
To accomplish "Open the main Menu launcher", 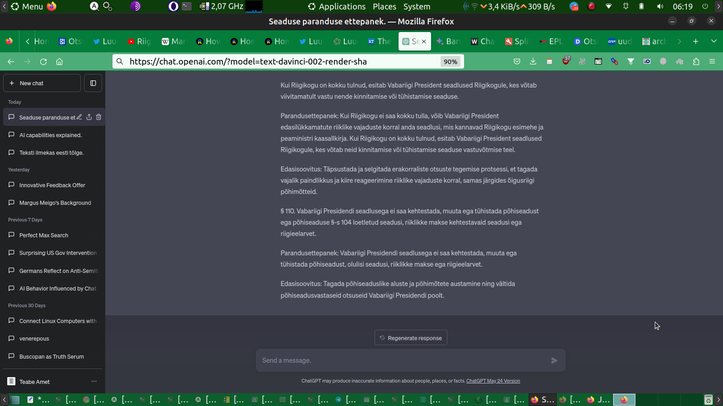I will tap(27, 6).
